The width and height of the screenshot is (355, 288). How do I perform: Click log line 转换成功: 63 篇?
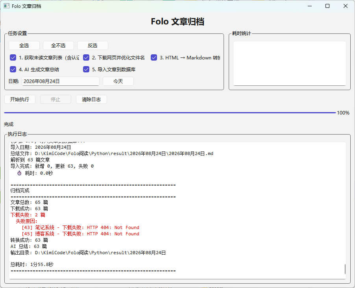29,240
